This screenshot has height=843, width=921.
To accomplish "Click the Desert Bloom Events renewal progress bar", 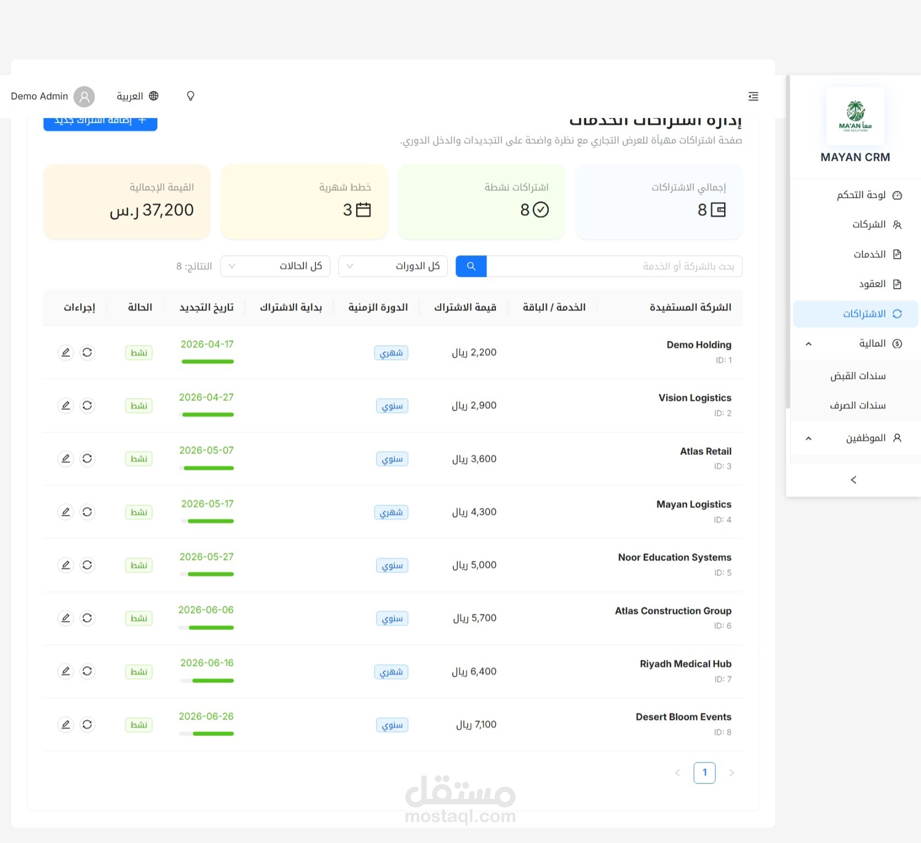I will [x=206, y=734].
